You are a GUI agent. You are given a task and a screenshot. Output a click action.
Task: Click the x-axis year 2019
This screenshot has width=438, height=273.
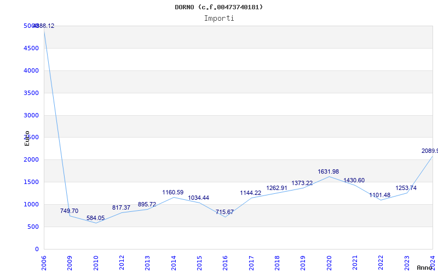point(303,263)
